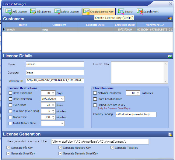175x160 pixels.
Task: Click the Custom Data column header
Action: [x=95, y=25]
